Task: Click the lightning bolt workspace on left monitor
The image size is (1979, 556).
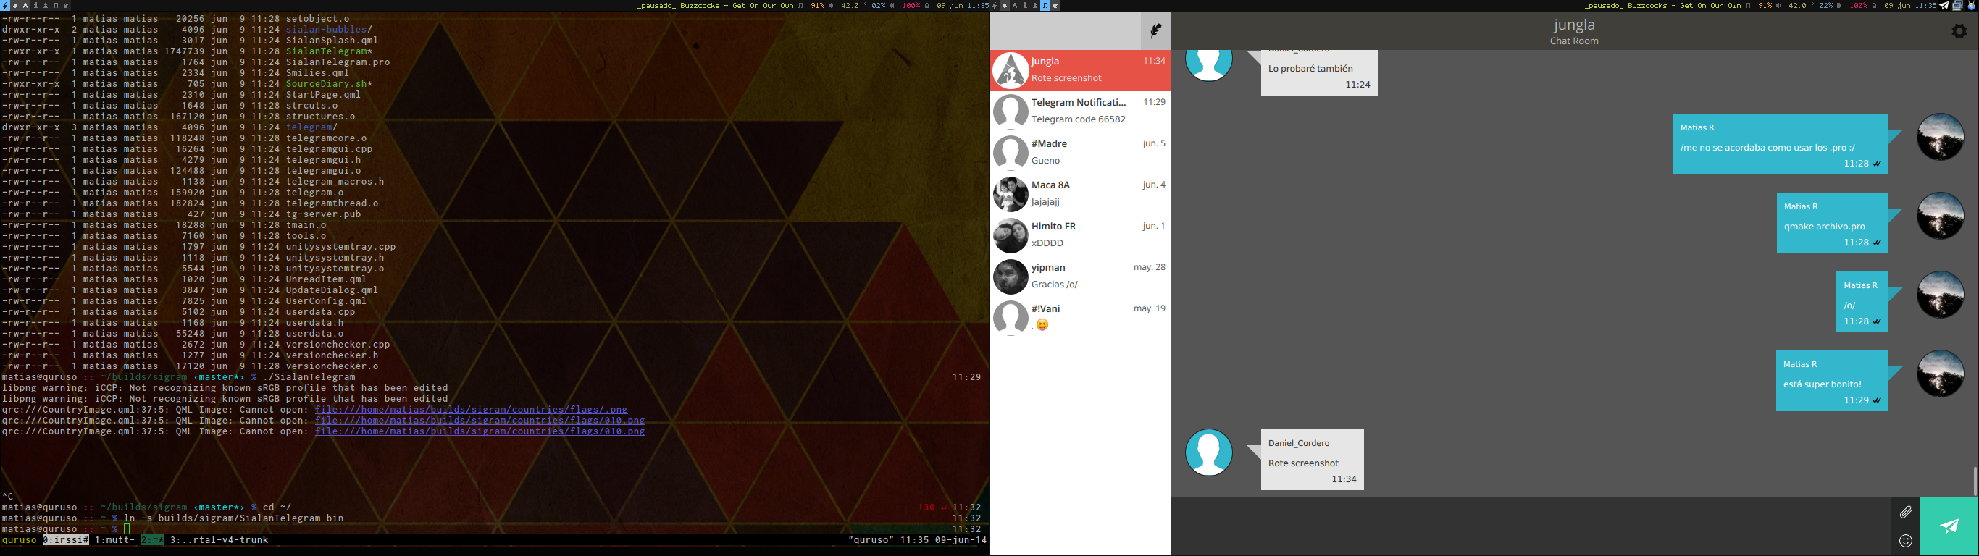Action: click(x=4, y=5)
